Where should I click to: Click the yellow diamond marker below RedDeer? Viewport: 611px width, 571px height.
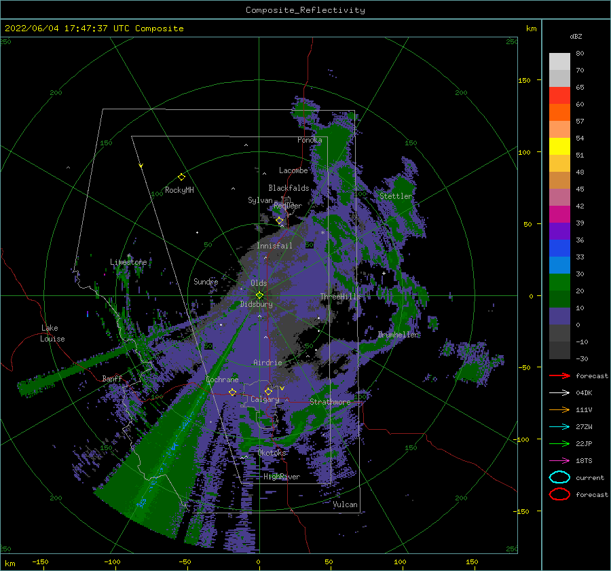point(280,221)
